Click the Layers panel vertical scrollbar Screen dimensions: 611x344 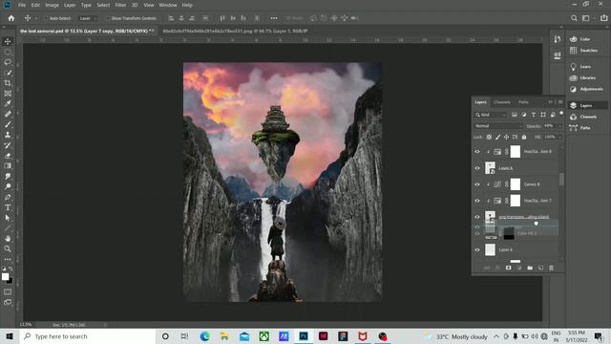[x=561, y=180]
